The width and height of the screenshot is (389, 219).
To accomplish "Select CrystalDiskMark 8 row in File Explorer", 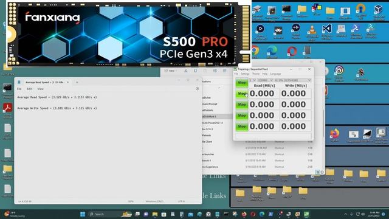I will tap(217, 116).
